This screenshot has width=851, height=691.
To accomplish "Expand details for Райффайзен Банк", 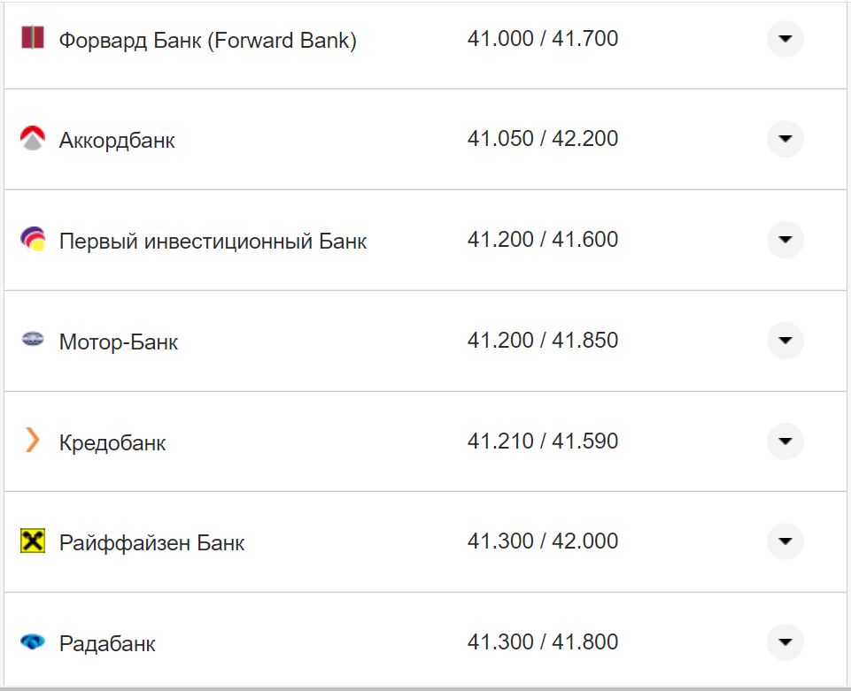I will pyautogui.click(x=785, y=541).
